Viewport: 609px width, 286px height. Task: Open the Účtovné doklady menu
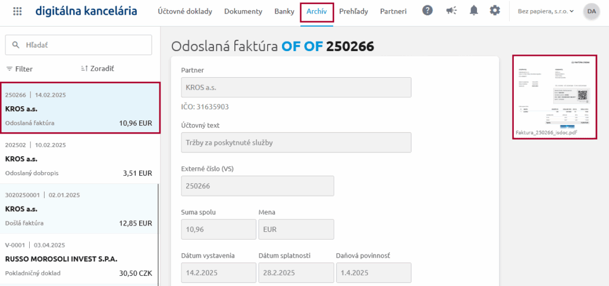[184, 11]
